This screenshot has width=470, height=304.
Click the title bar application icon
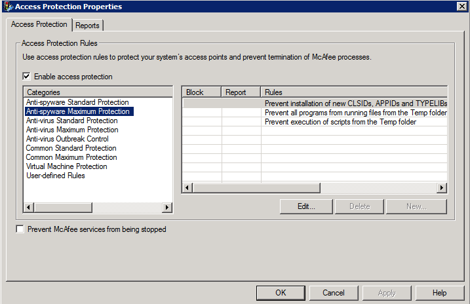tap(7, 7)
